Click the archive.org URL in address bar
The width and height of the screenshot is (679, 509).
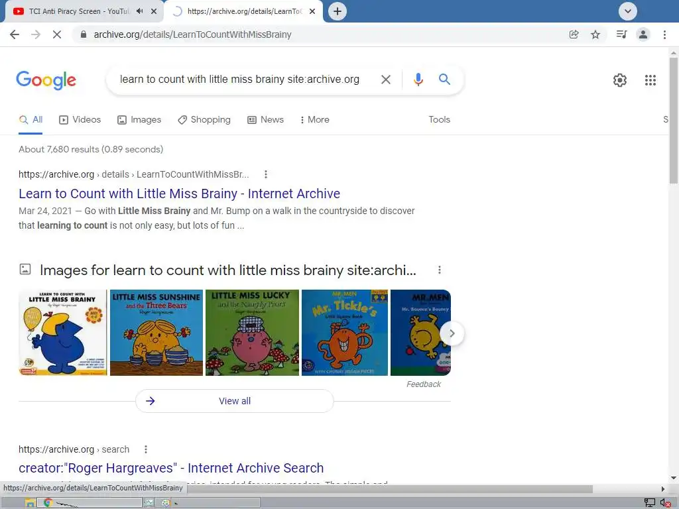pos(192,34)
